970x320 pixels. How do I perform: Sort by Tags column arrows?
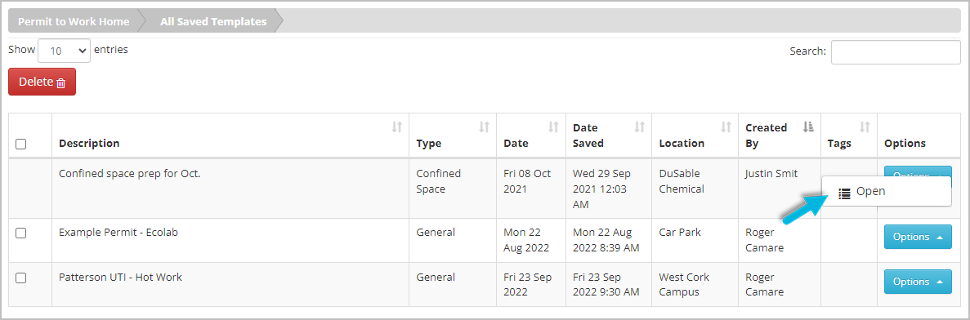865,127
